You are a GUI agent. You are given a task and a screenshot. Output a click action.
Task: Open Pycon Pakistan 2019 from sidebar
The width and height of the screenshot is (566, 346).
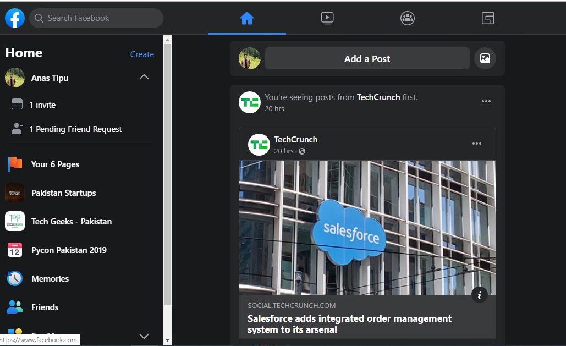pos(69,250)
